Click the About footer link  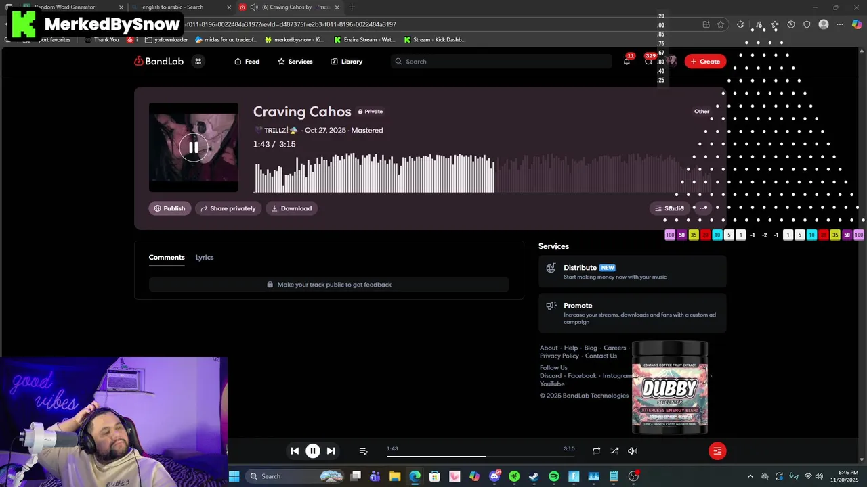coord(549,348)
